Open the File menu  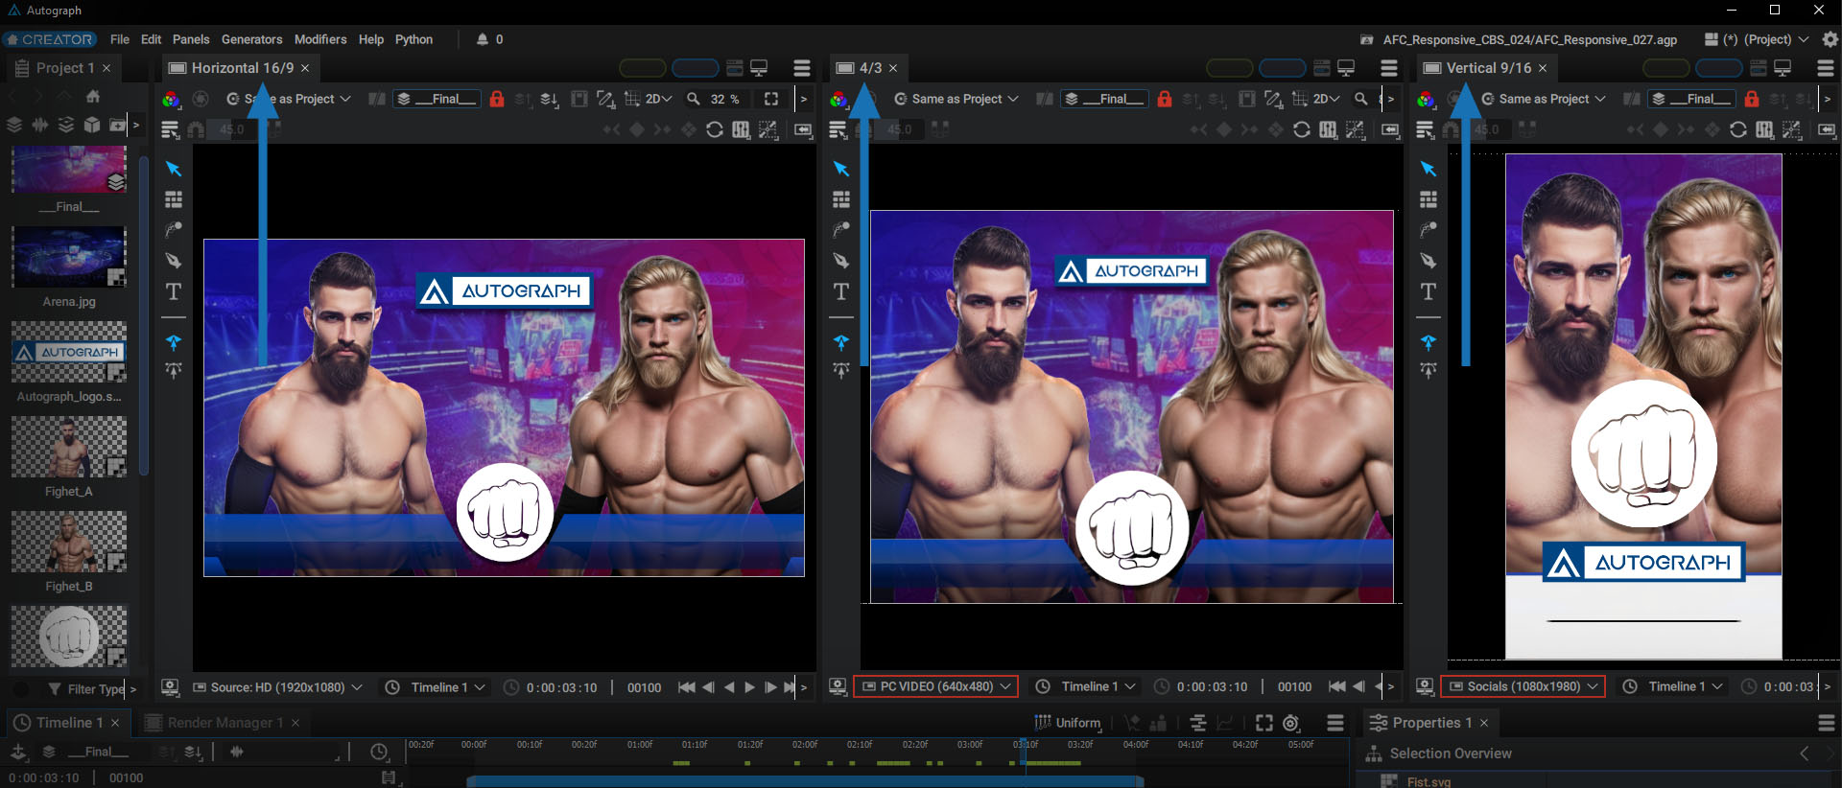click(120, 39)
